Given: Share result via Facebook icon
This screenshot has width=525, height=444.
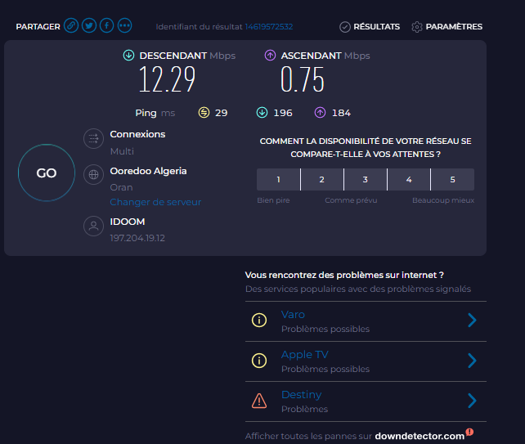Looking at the screenshot, I should [107, 26].
